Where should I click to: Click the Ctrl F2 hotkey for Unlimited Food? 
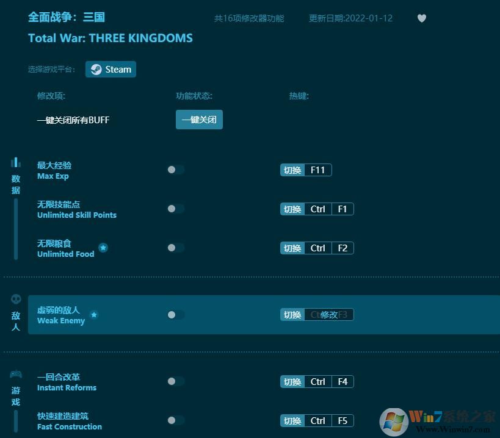pyautogui.click(x=330, y=248)
